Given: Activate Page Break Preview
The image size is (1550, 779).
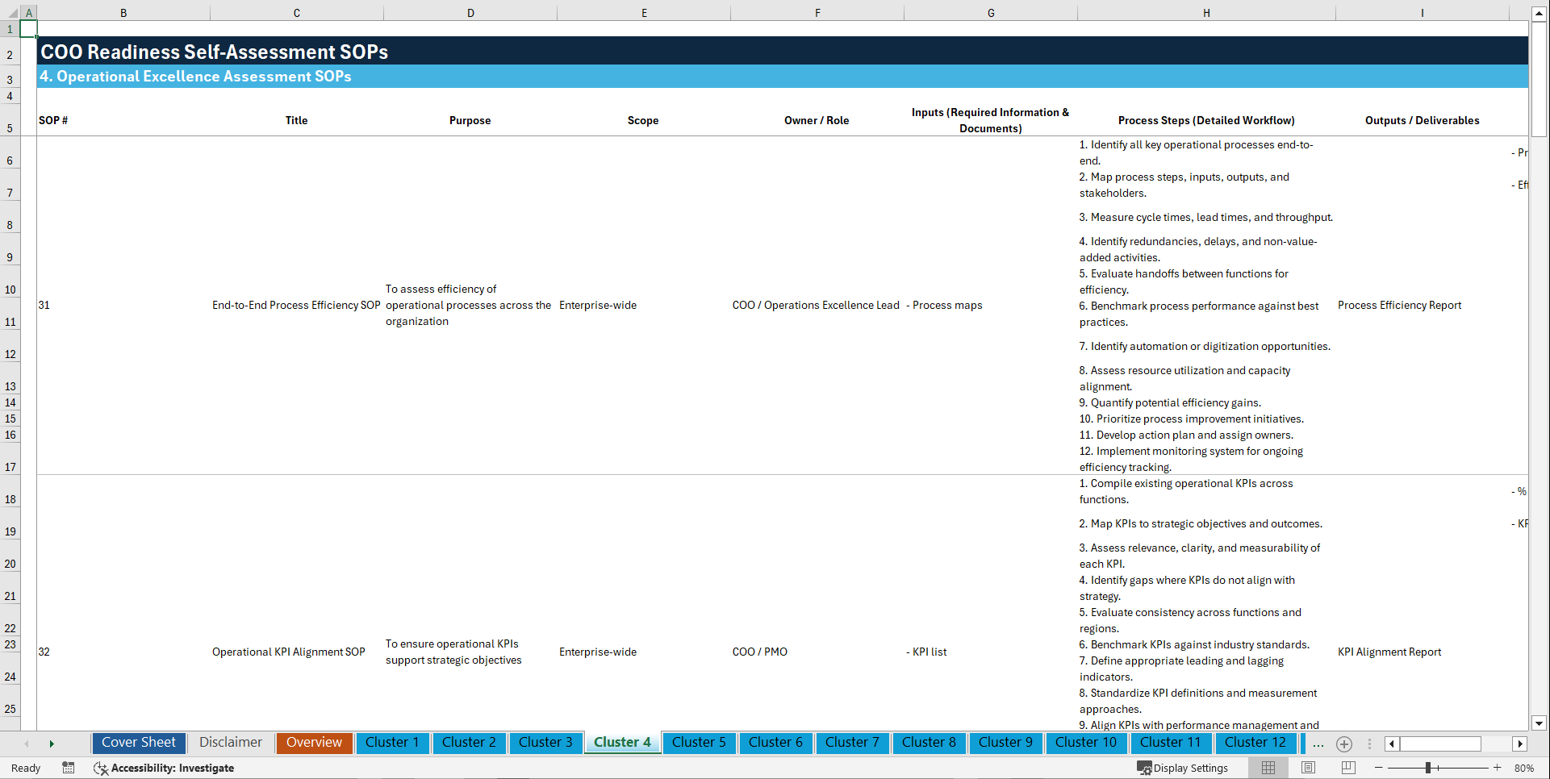Looking at the screenshot, I should tap(1347, 768).
